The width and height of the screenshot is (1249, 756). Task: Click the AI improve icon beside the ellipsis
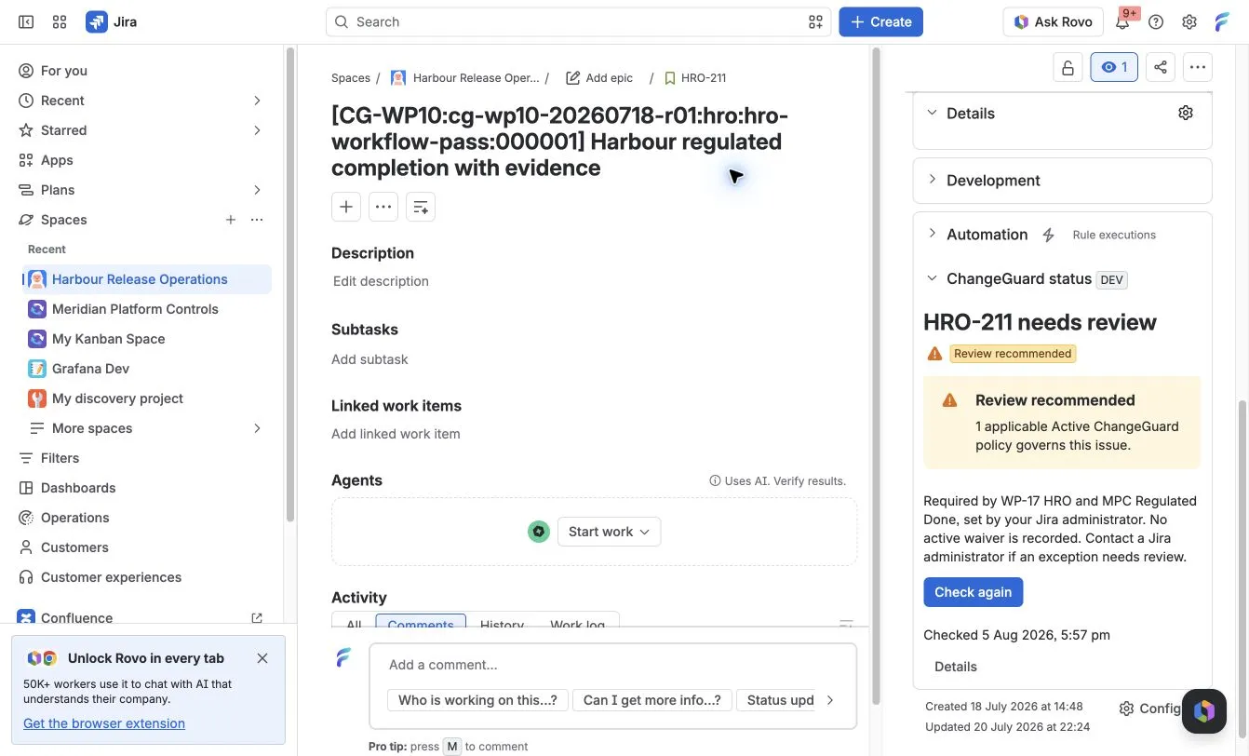point(421,207)
